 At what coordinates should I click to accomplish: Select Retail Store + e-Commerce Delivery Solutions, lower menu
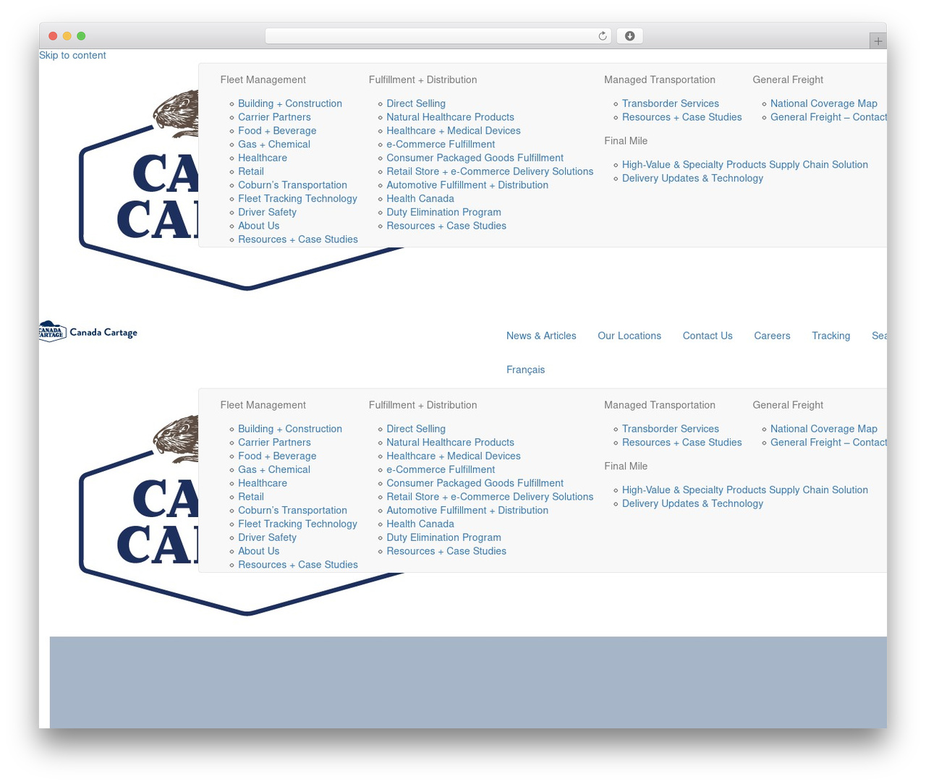(490, 498)
